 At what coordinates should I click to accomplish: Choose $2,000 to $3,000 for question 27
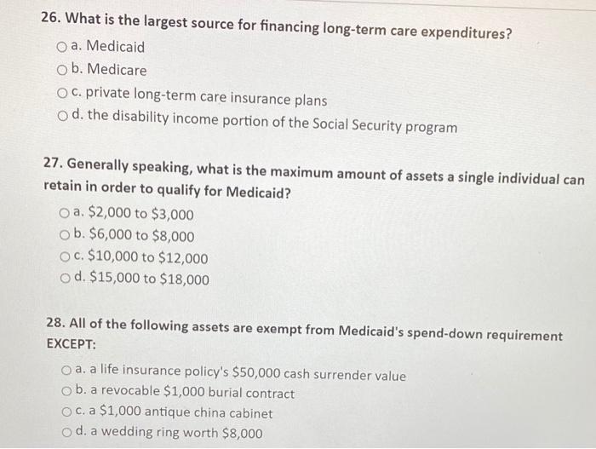point(64,213)
